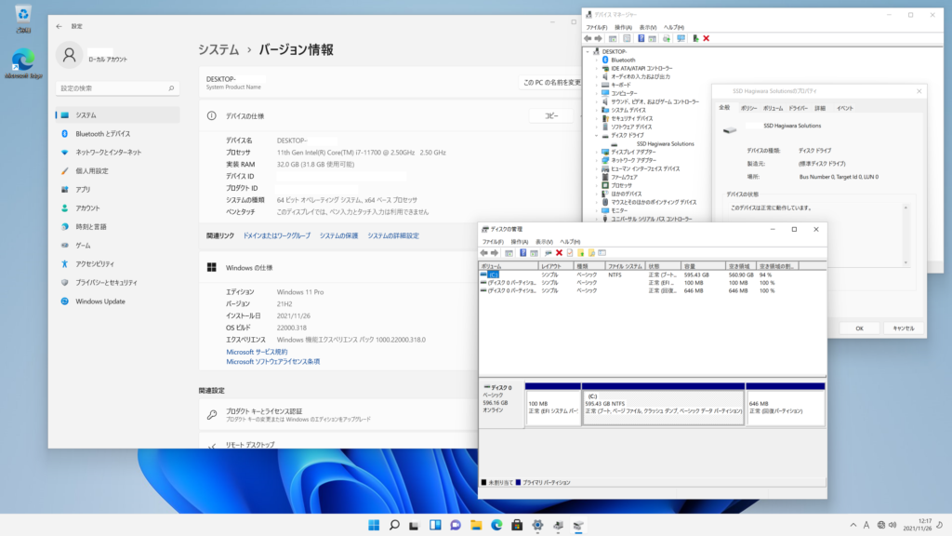Click キャンセル in the SSD properties dialog

[x=903, y=328]
